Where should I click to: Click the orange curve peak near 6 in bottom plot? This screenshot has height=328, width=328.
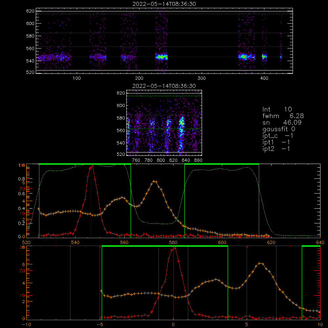click(259, 263)
